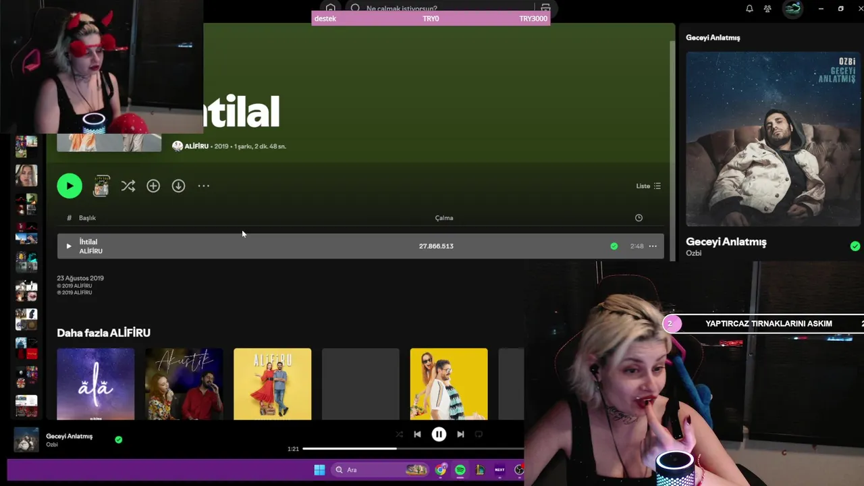Select play count 27.866.513
The height and width of the screenshot is (486, 864).
(x=436, y=246)
